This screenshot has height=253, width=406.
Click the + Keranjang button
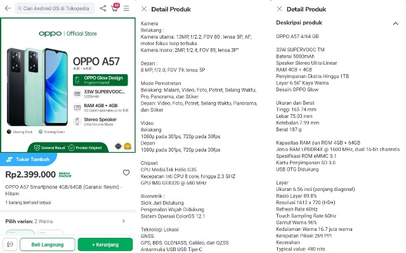105,245
